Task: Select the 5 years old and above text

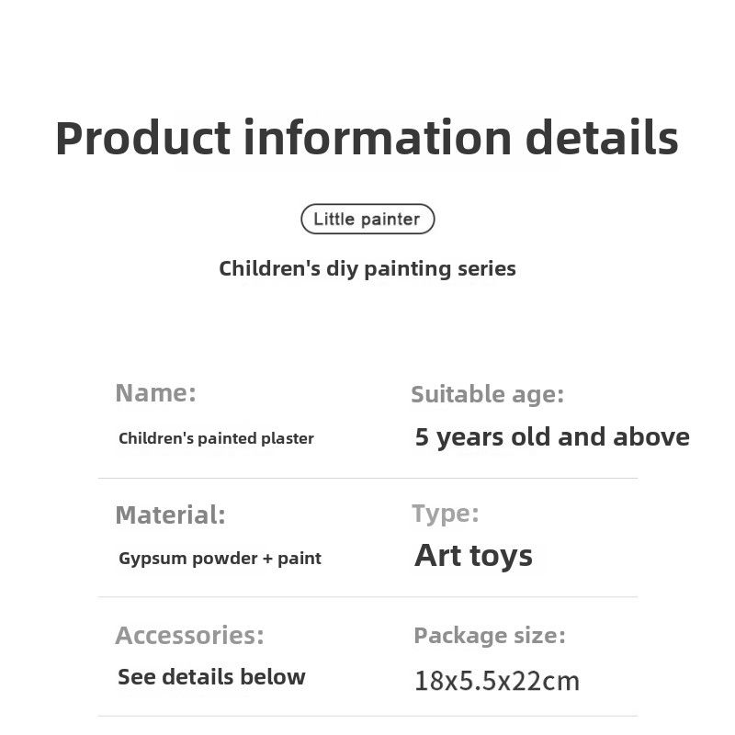Action: click(x=552, y=437)
